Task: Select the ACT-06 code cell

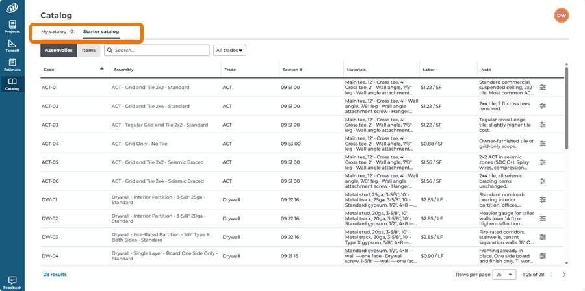Action: (x=50, y=181)
